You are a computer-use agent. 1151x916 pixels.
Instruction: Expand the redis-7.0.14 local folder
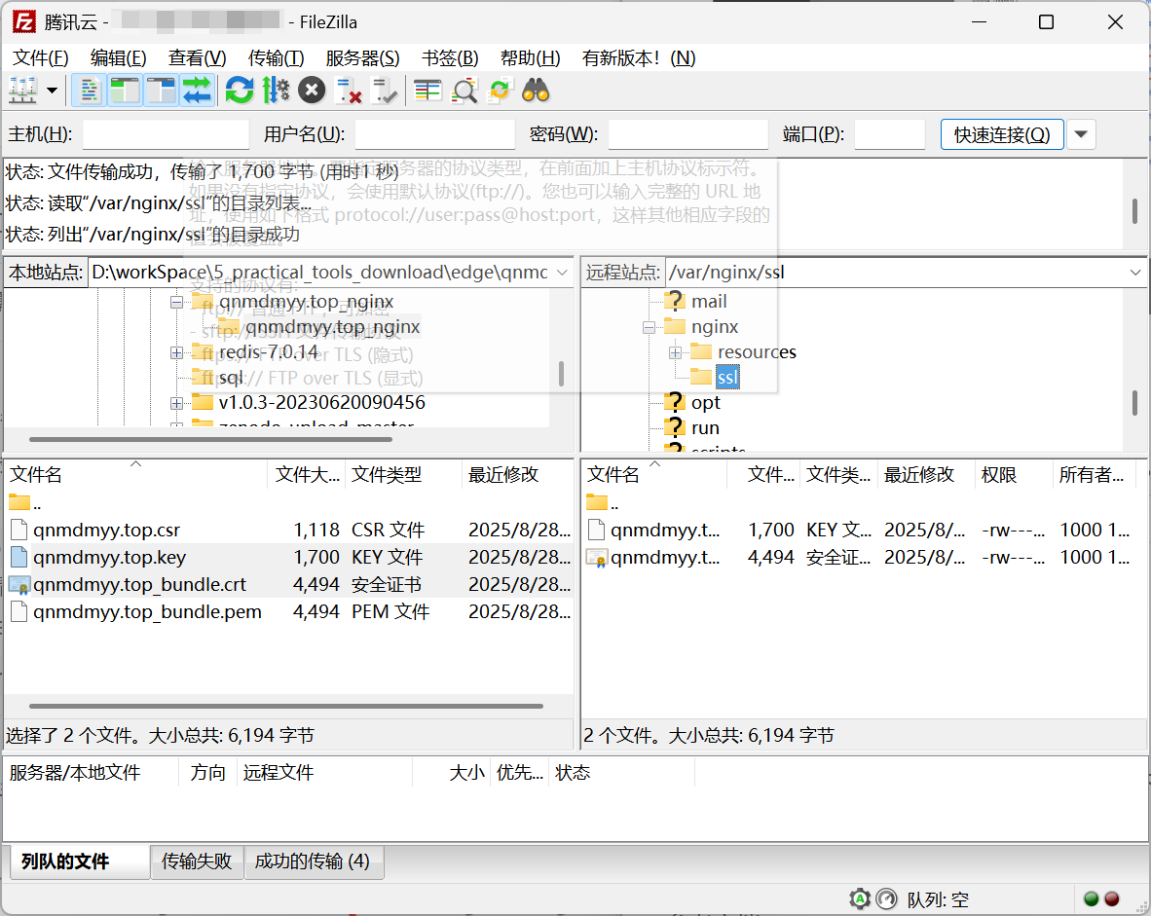pyautogui.click(x=176, y=352)
